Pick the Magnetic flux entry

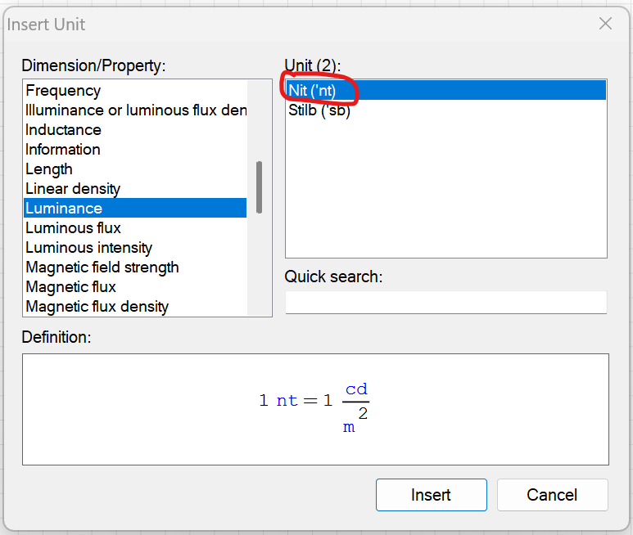(70, 287)
